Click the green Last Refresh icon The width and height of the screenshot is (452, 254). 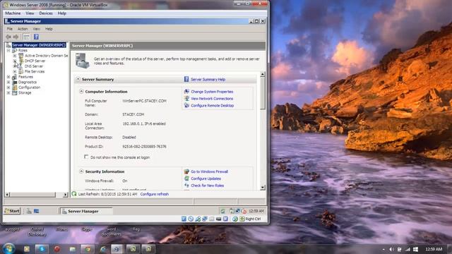74,194
